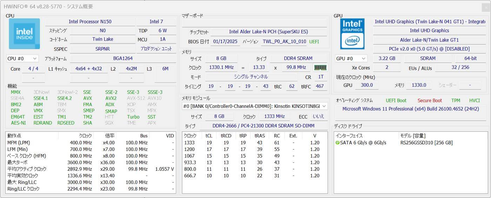491x198 pixels.
Task: Click the 300.0 GPU clock field
Action: point(366,85)
